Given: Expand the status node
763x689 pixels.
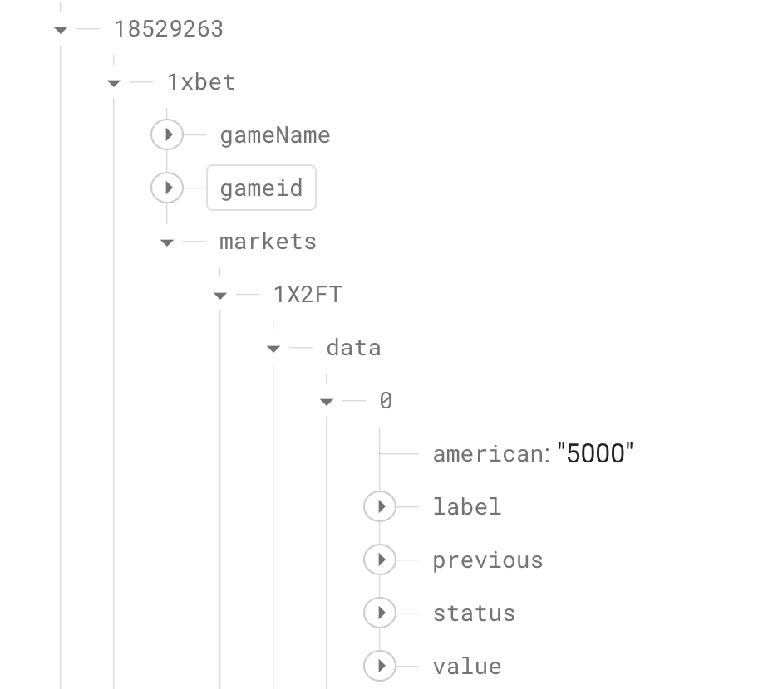Looking at the screenshot, I should tap(380, 613).
